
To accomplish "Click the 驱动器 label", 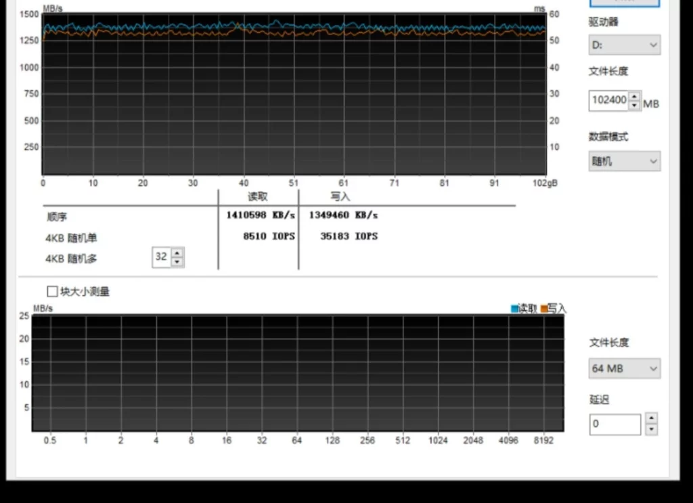I will pyautogui.click(x=603, y=22).
